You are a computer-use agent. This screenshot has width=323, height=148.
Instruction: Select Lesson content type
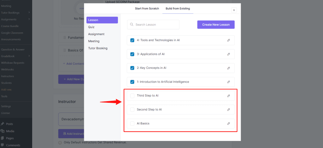(102, 20)
